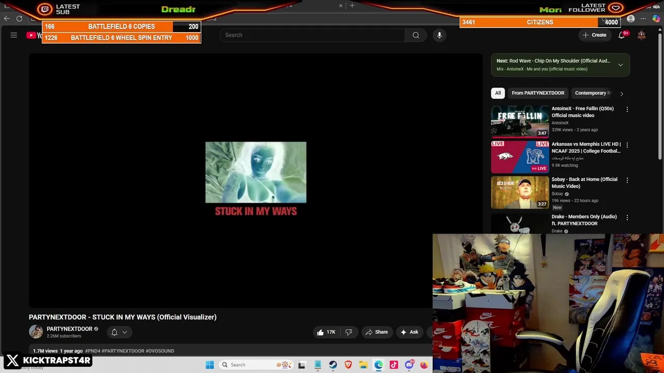Click the Create button

click(594, 35)
